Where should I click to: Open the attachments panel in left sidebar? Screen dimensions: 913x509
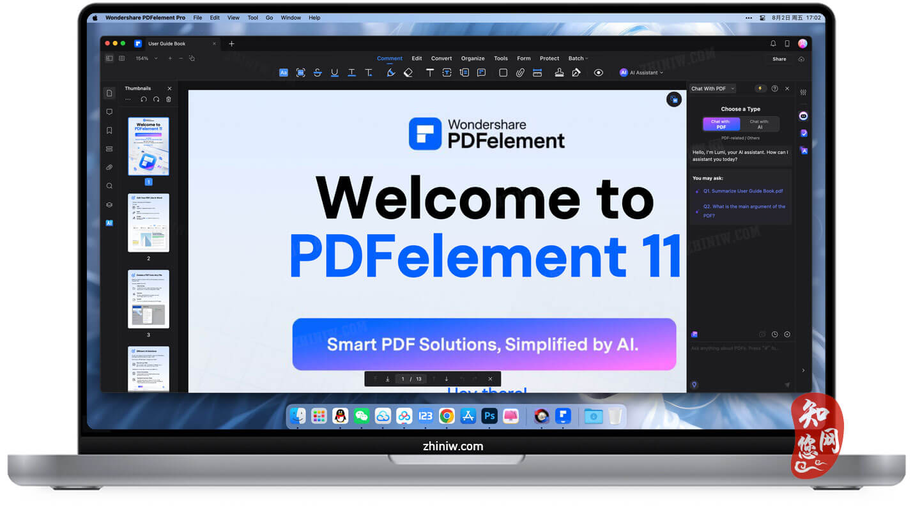[109, 167]
